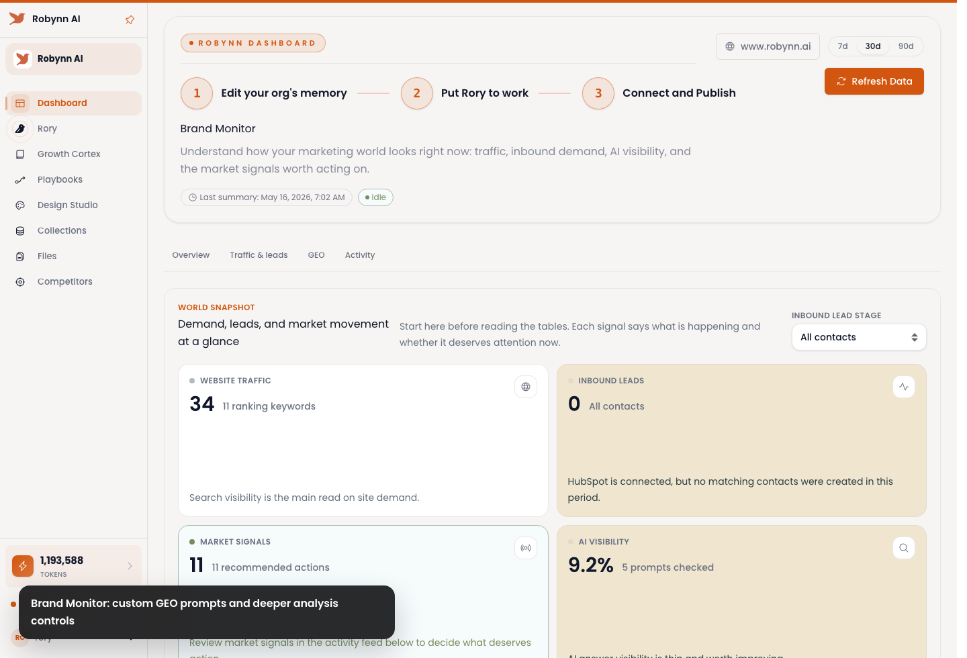Click 11 recommended actions text
967x658 pixels.
tap(271, 567)
